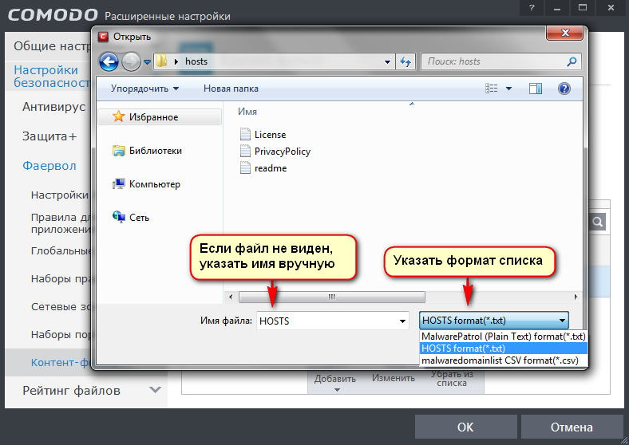Open Настройки безопасности section in Comodo sidebar
629x445 pixels.
[50, 77]
